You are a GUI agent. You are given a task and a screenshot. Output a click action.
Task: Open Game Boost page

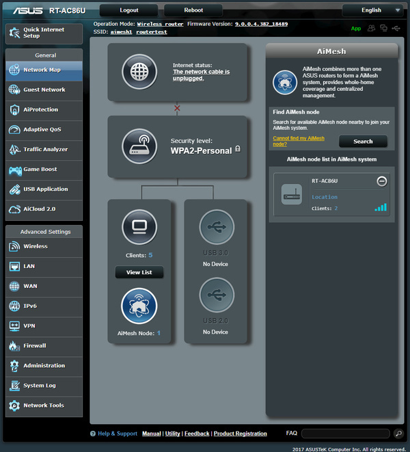(x=44, y=170)
